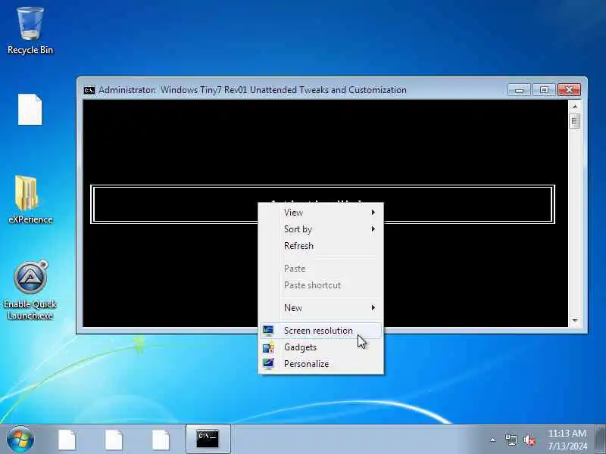Open the muted volume tray icon
The height and width of the screenshot is (454, 606).
tap(529, 440)
